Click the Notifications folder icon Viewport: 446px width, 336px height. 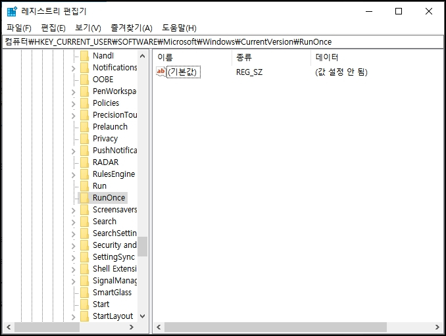pyautogui.click(x=84, y=68)
